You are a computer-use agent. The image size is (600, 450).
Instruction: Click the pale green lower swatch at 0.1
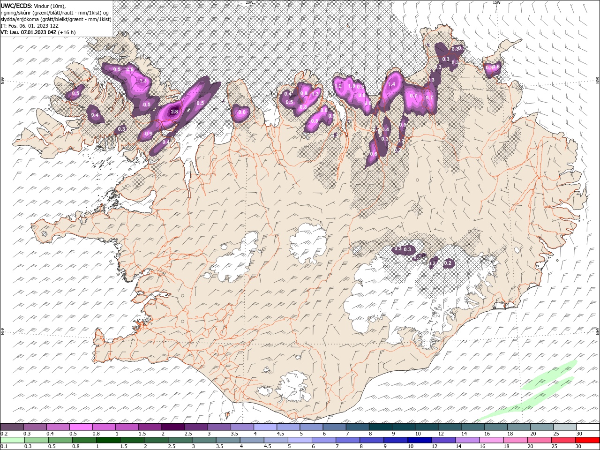[12, 440]
